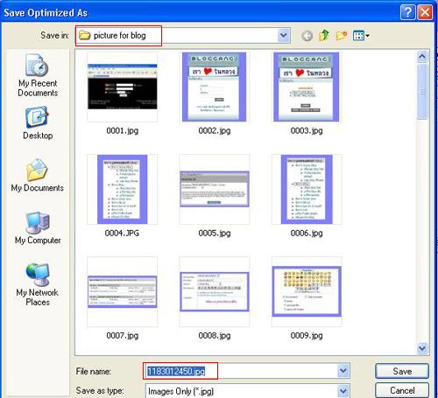Expand the File name dropdown arrow
Viewport: 438px width, 398px height.
click(343, 371)
